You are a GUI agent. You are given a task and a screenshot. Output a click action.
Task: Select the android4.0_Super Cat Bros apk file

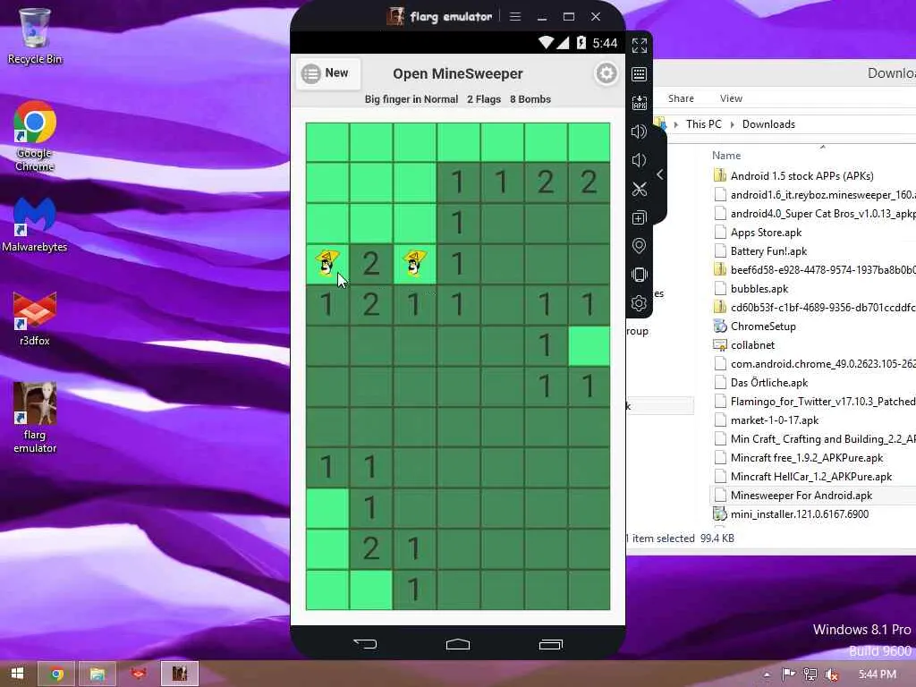(x=814, y=214)
